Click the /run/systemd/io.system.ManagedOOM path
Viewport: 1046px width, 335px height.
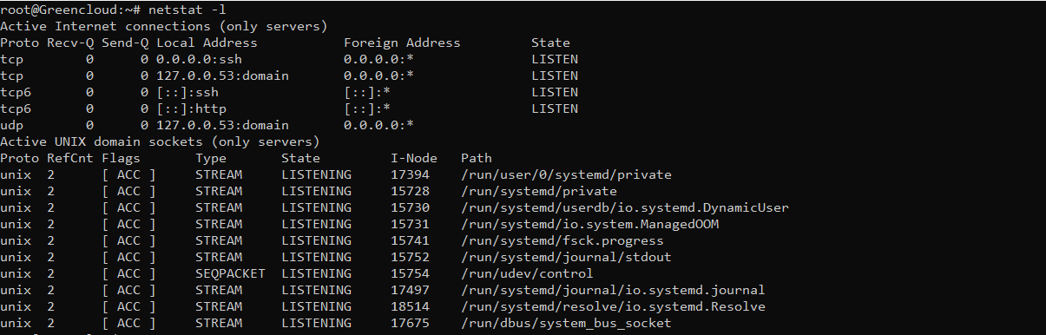coord(589,224)
